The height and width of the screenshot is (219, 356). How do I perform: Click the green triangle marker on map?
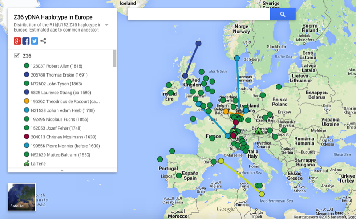[257, 131]
